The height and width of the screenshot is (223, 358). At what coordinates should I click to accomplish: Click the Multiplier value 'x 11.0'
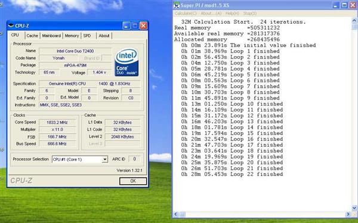pos(57,129)
